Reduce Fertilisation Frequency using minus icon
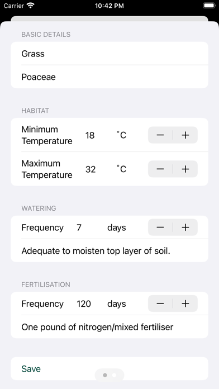 coord(160,303)
